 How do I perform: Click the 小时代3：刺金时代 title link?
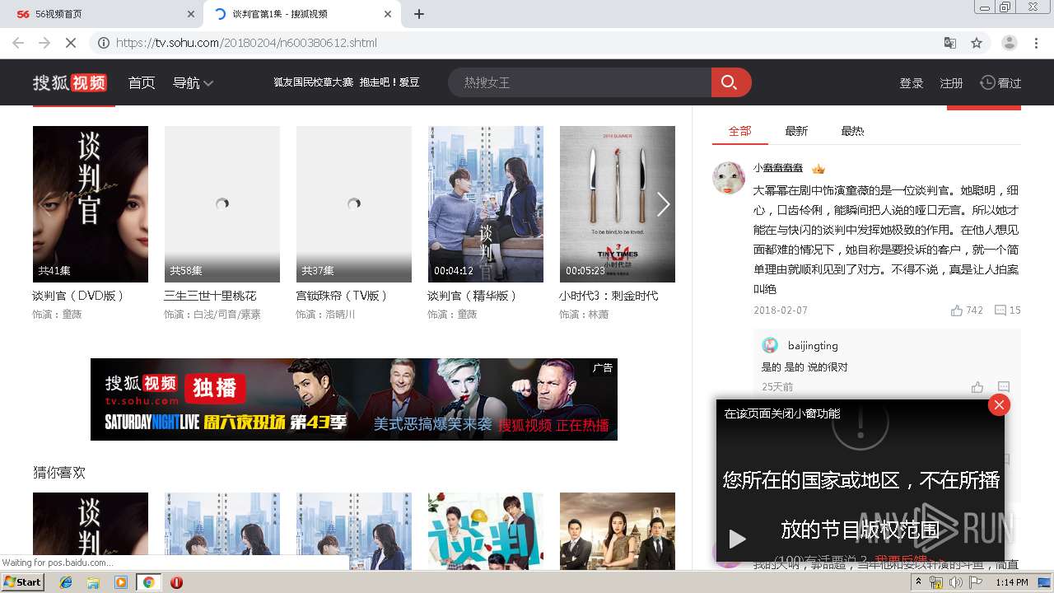pyautogui.click(x=609, y=296)
